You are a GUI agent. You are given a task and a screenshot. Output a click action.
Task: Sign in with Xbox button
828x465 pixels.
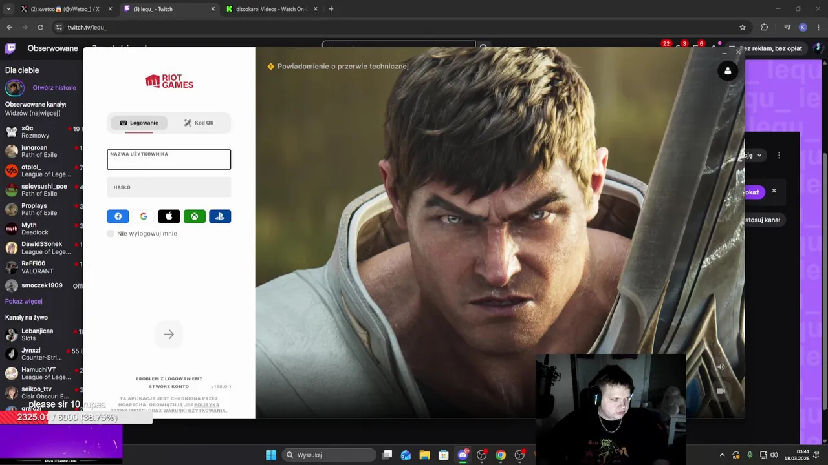click(x=194, y=216)
